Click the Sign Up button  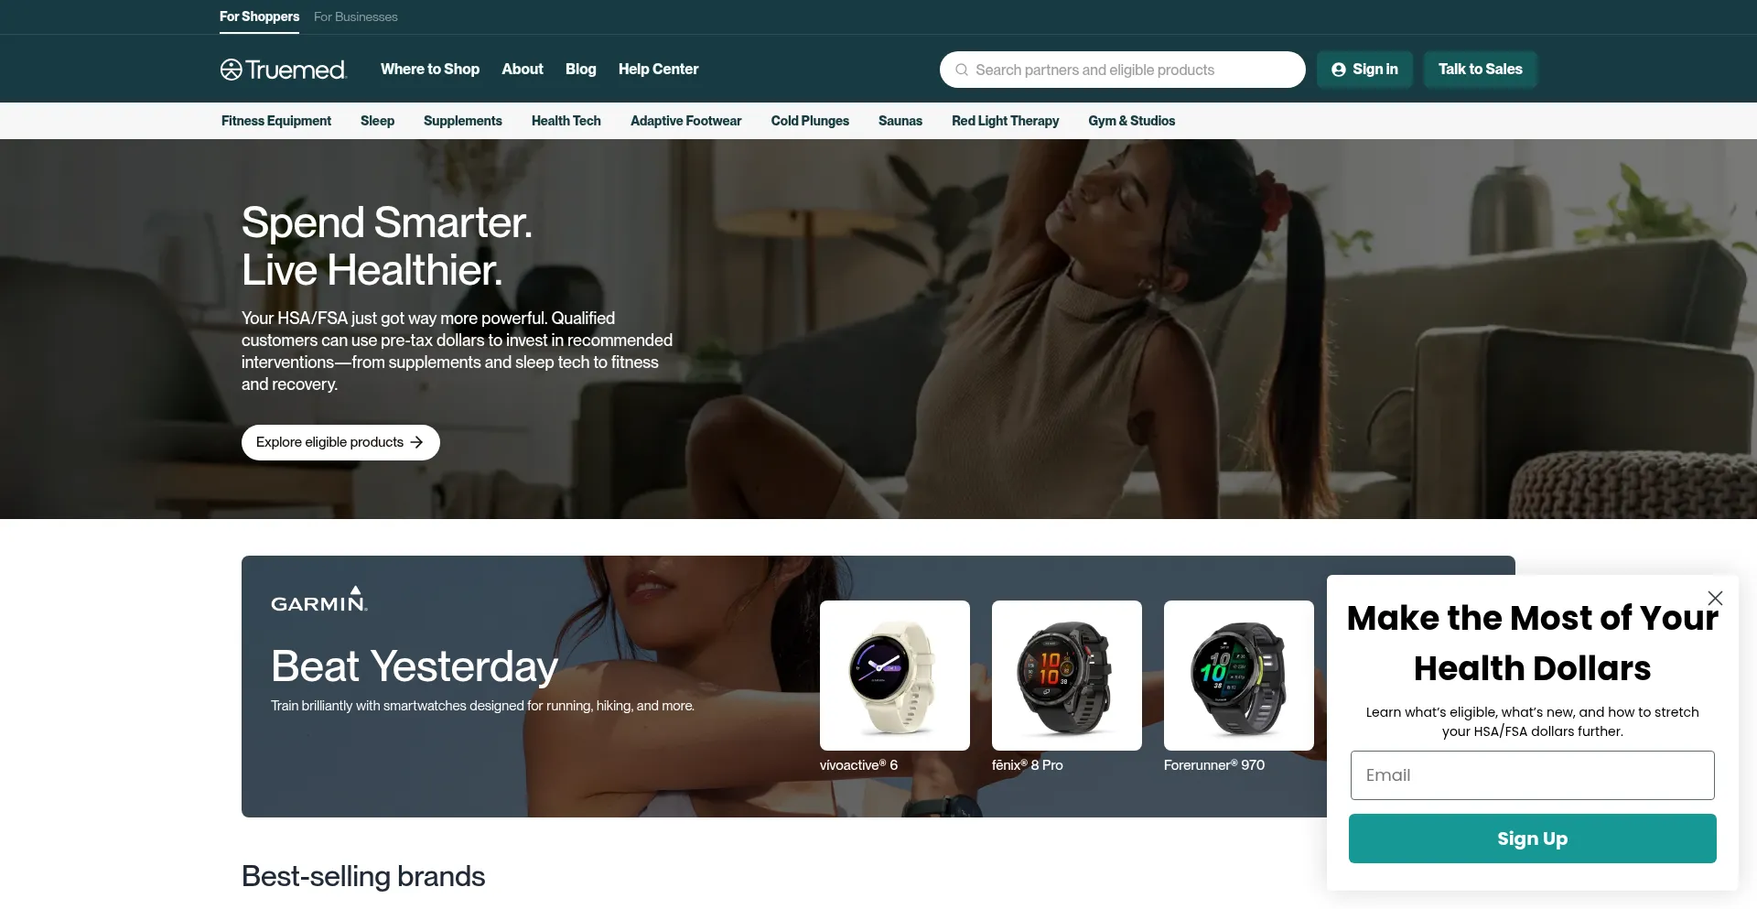(1533, 839)
